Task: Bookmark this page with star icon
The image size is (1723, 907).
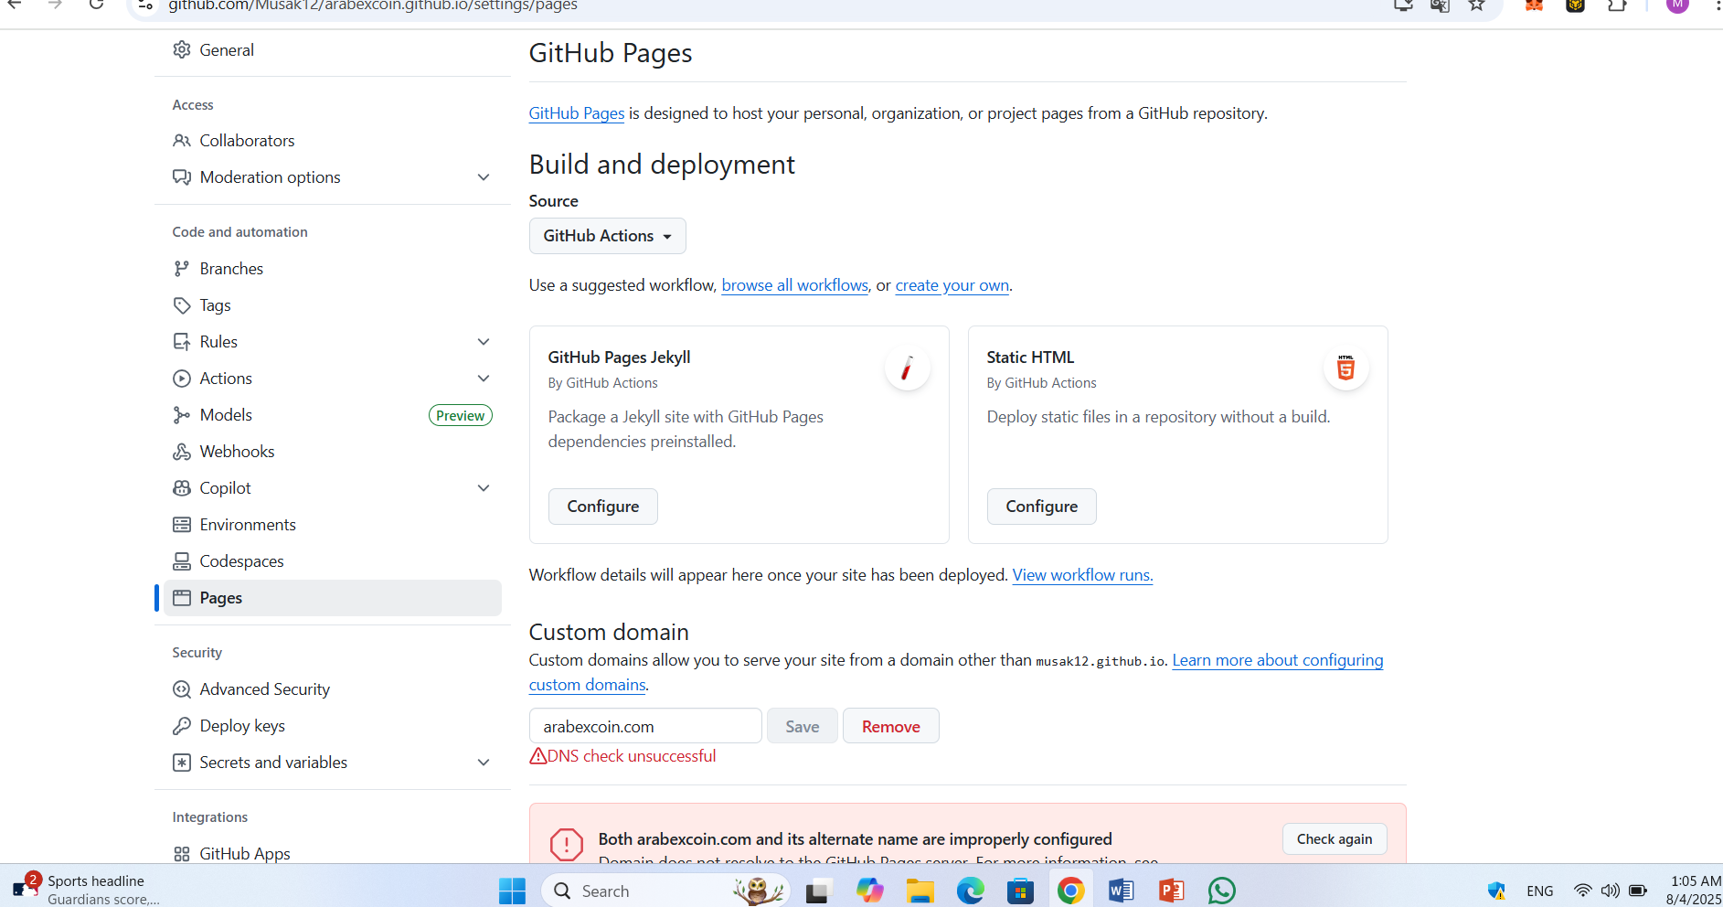Action: (x=1476, y=5)
